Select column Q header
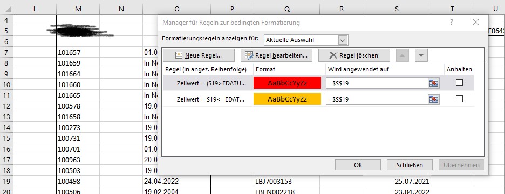The width and height of the screenshot is (505, 194). click(x=287, y=9)
